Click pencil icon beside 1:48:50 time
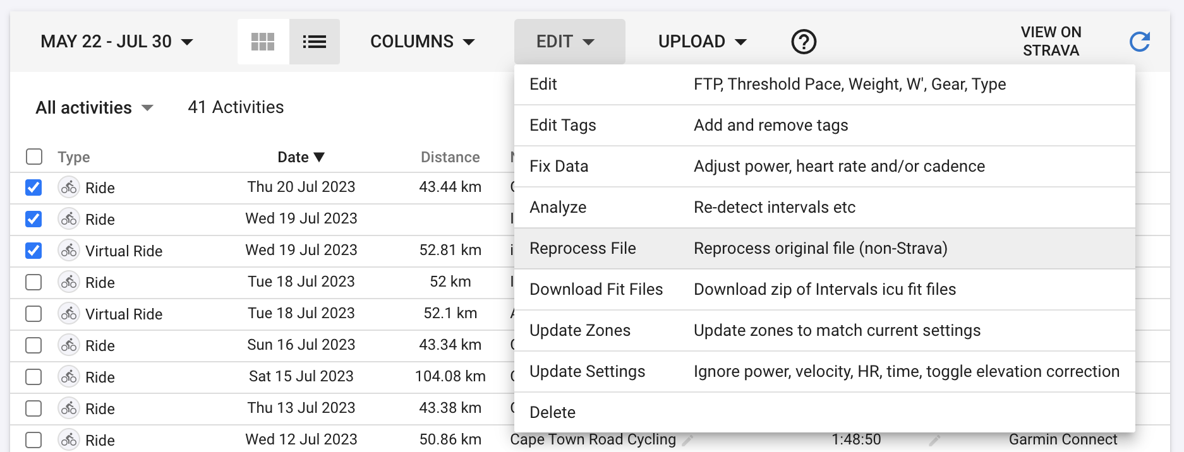Image resolution: width=1184 pixels, height=452 pixels. pyautogui.click(x=934, y=439)
